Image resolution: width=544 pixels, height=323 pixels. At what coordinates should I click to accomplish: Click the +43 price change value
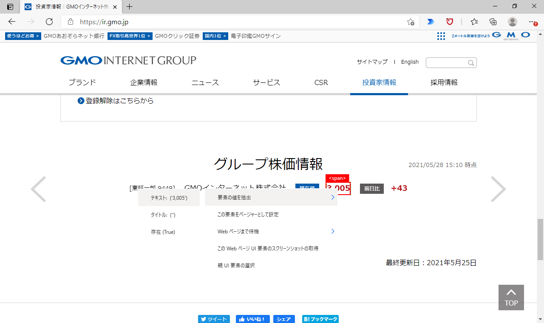click(x=399, y=188)
